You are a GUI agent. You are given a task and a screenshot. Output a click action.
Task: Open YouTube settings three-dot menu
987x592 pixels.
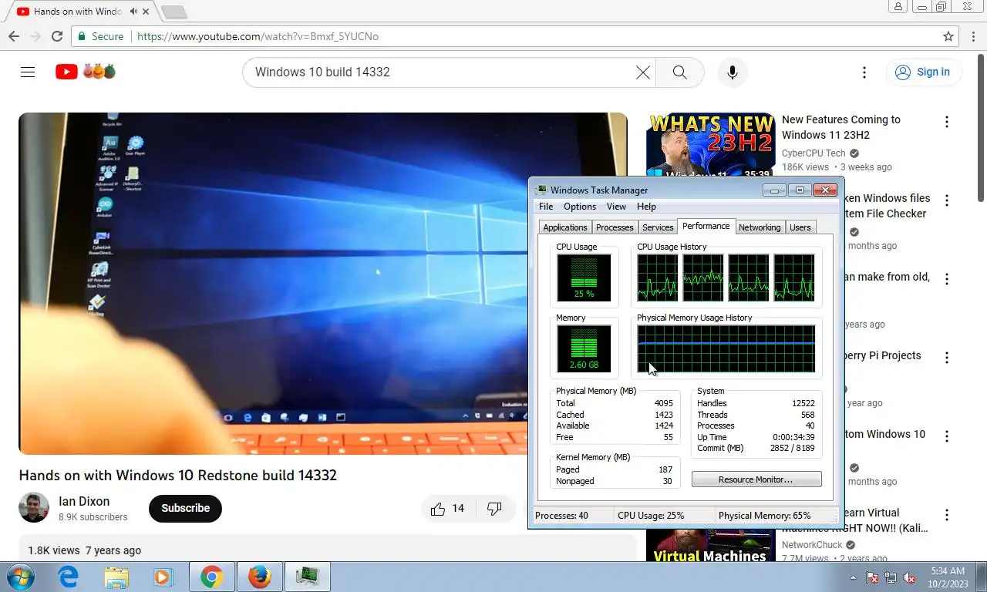(864, 72)
